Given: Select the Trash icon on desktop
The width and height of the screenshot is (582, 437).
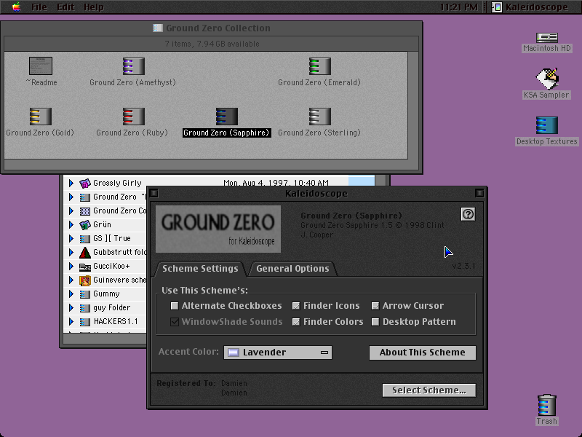Looking at the screenshot, I should coord(547,405).
